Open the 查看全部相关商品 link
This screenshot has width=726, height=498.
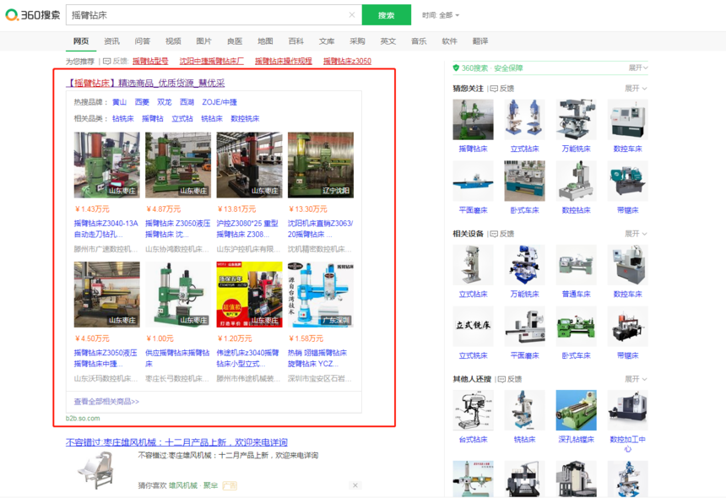pos(106,402)
